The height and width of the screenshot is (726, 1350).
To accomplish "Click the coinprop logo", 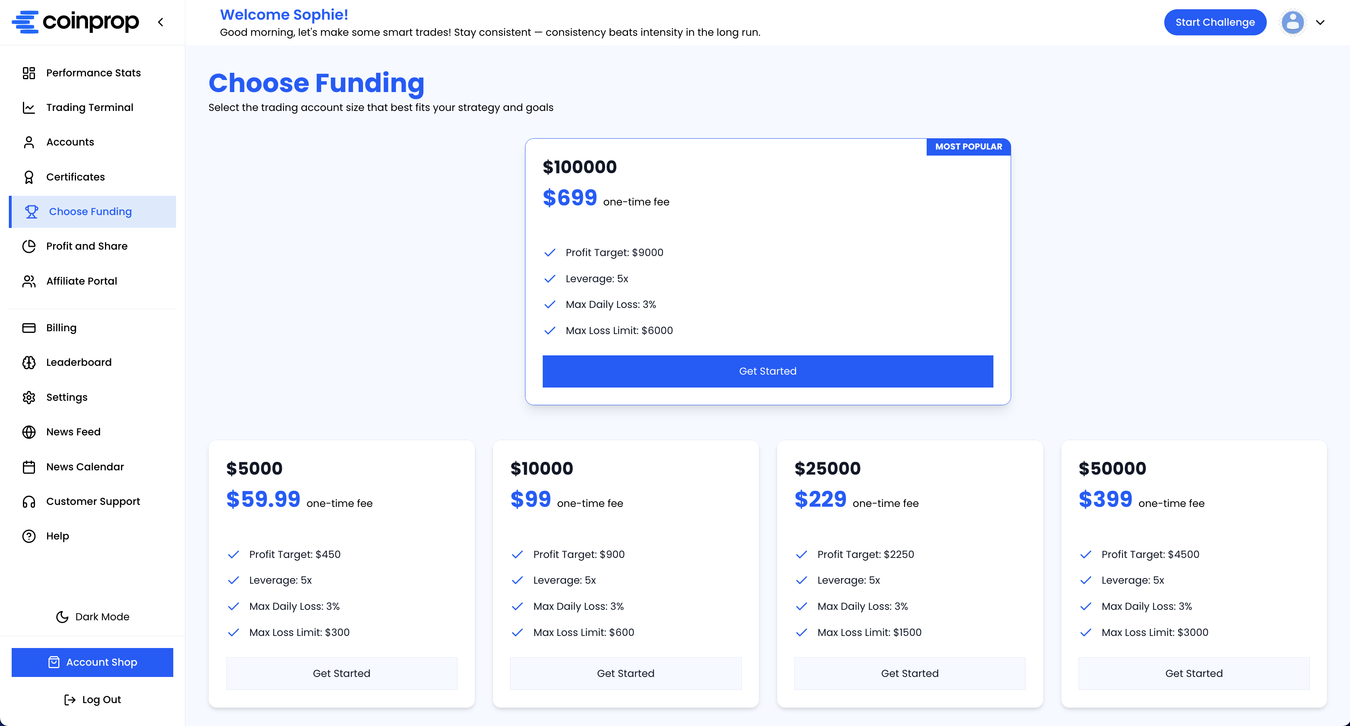I will pyautogui.click(x=76, y=22).
